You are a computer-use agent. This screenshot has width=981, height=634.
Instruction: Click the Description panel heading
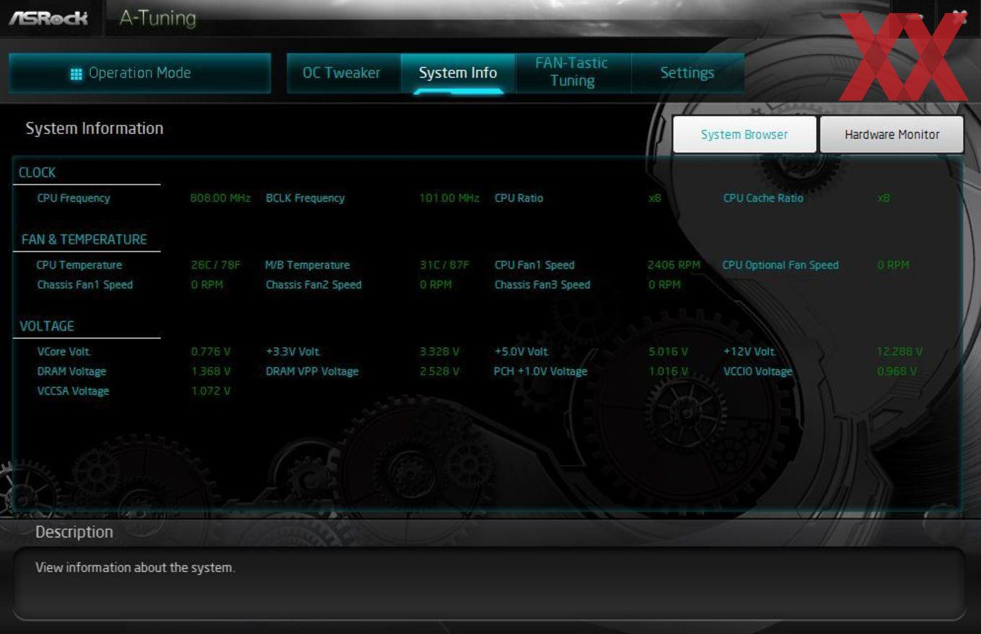coord(74,532)
